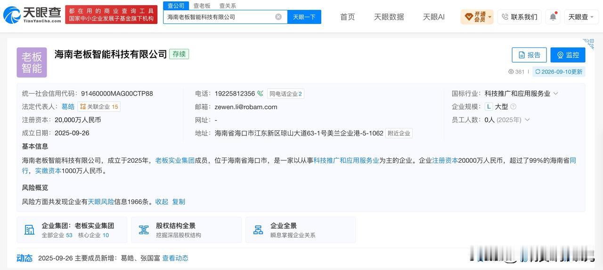The height and width of the screenshot is (270, 603).
Task: Click the refresh icon beside 2026-09-10更新
Action: (x=538, y=71)
